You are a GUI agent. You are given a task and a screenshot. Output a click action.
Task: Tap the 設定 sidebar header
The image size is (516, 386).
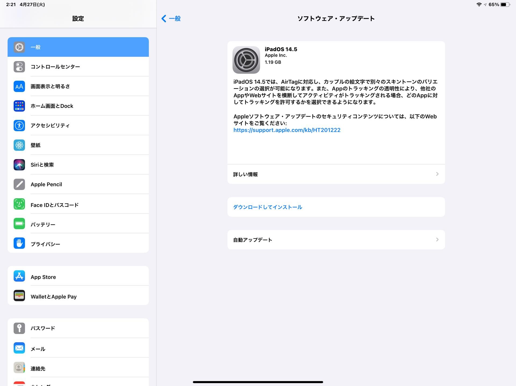[x=78, y=19]
